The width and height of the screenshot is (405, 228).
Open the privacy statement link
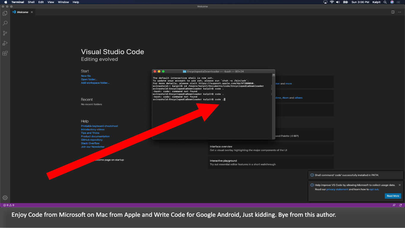tap(337, 190)
